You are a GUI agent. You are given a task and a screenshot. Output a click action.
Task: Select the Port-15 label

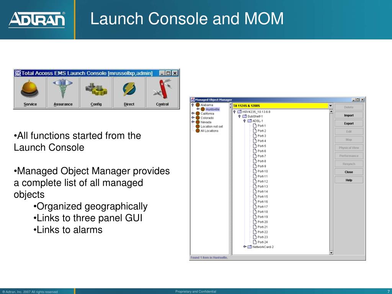263,196
